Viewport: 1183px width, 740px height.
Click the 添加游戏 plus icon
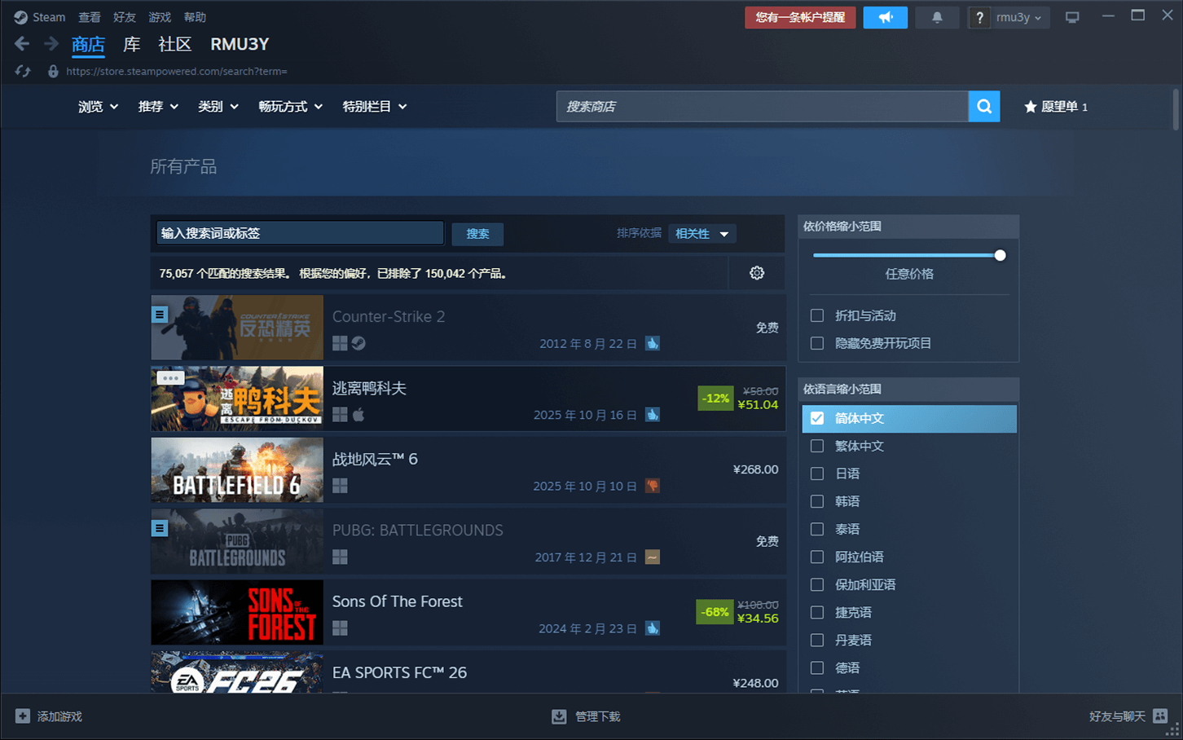23,716
